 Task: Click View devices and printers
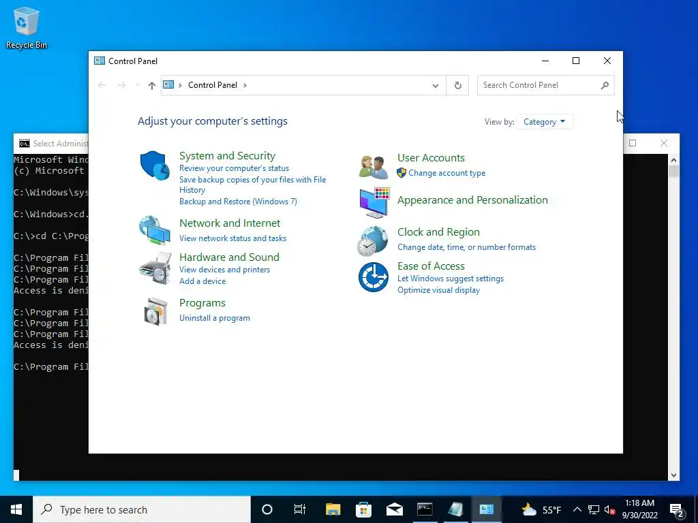click(224, 270)
